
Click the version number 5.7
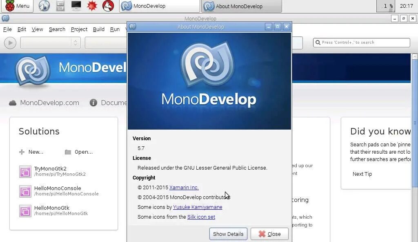pyautogui.click(x=141, y=148)
